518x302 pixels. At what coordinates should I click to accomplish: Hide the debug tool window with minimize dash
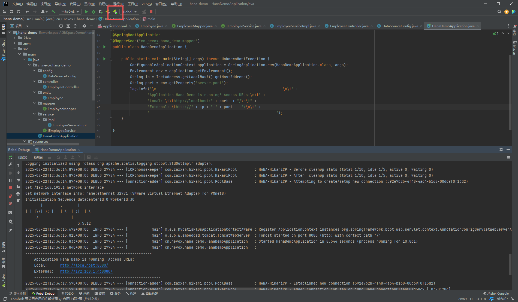[x=508, y=150]
